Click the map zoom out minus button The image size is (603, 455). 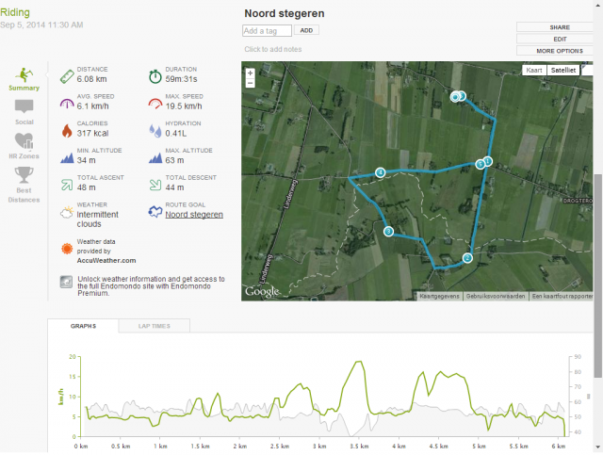[x=250, y=83]
